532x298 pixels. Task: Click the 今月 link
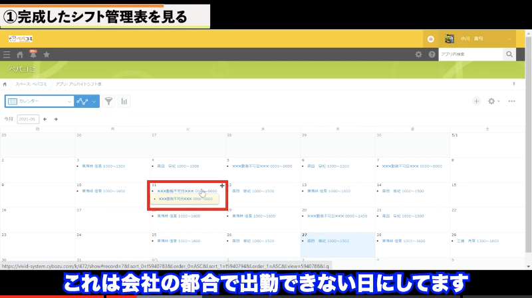(9, 119)
